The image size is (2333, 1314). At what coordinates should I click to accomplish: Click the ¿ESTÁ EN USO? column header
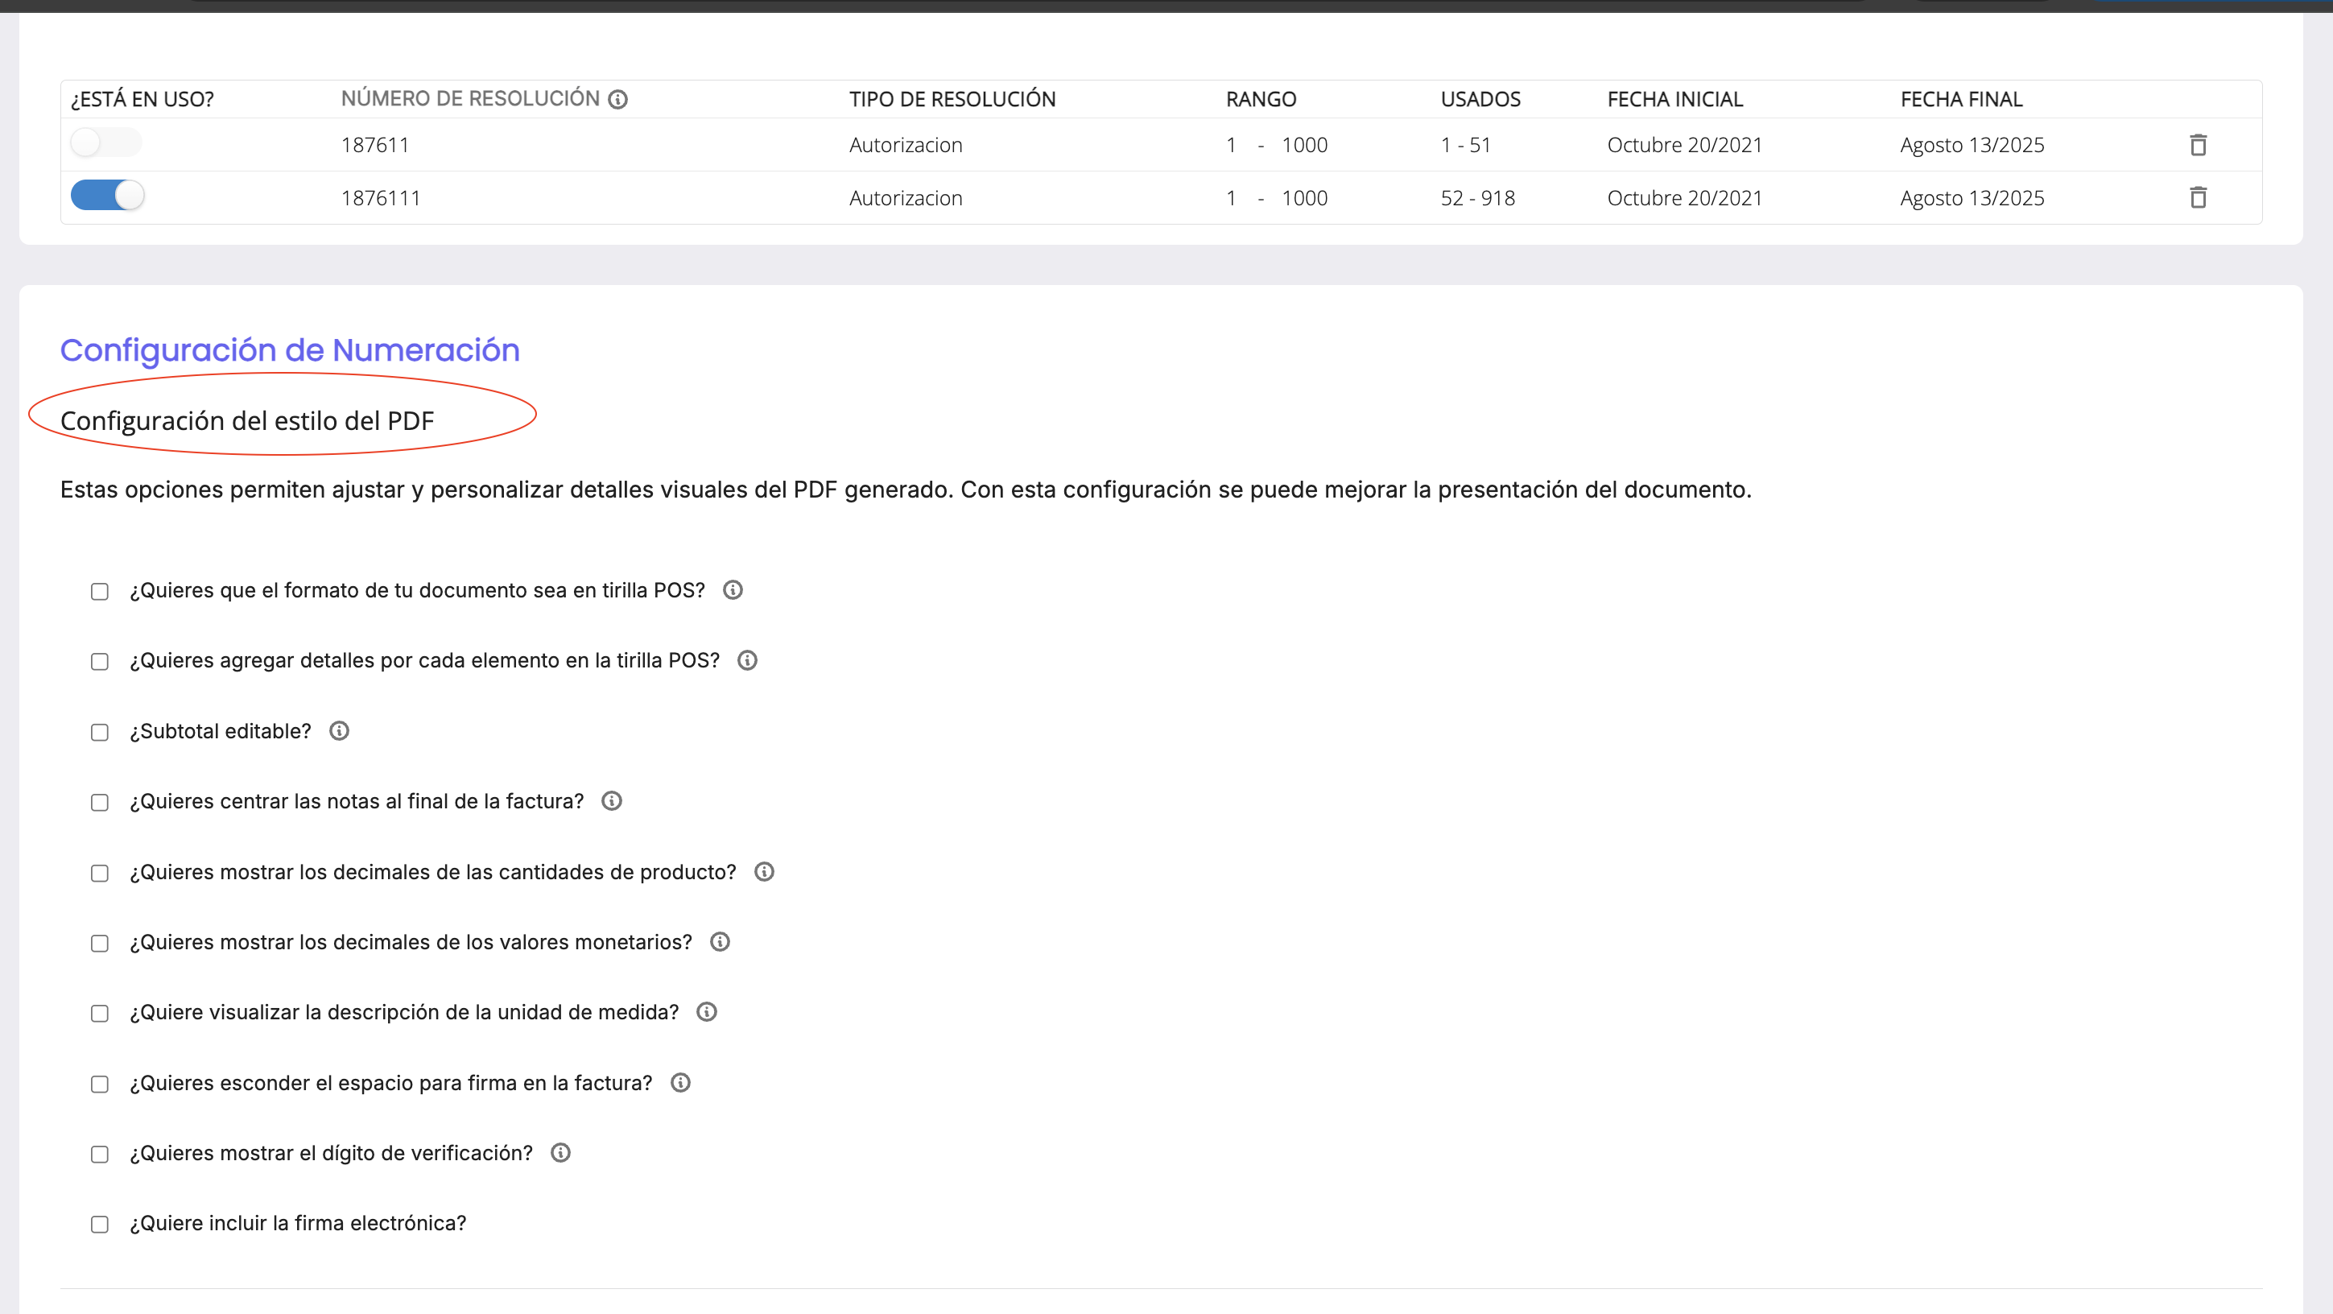click(x=142, y=100)
